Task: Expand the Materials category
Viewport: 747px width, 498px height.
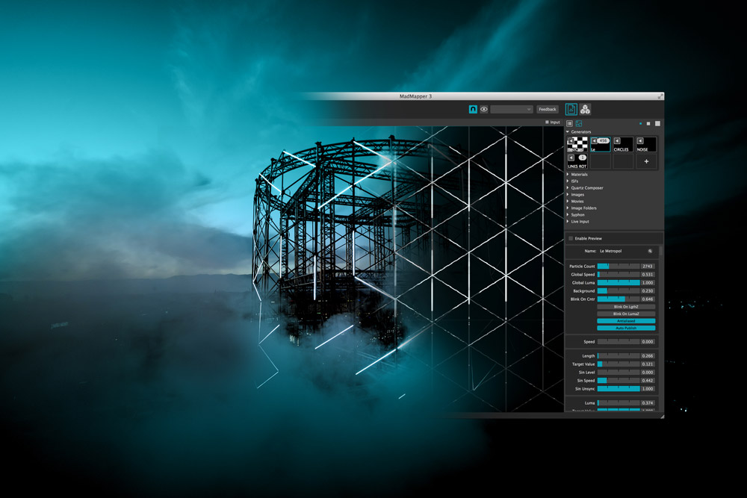Action: [x=568, y=175]
